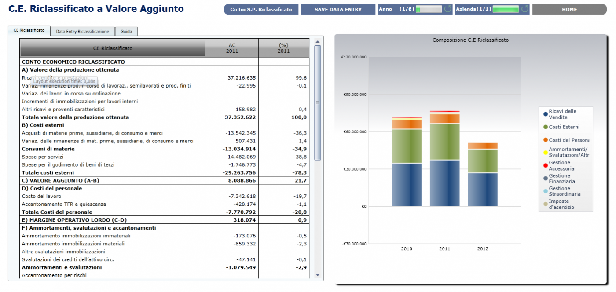Image resolution: width=616 pixels, height=292 pixels.
Task: Click the blue segment of the 2012 bar
Action: tap(483, 190)
